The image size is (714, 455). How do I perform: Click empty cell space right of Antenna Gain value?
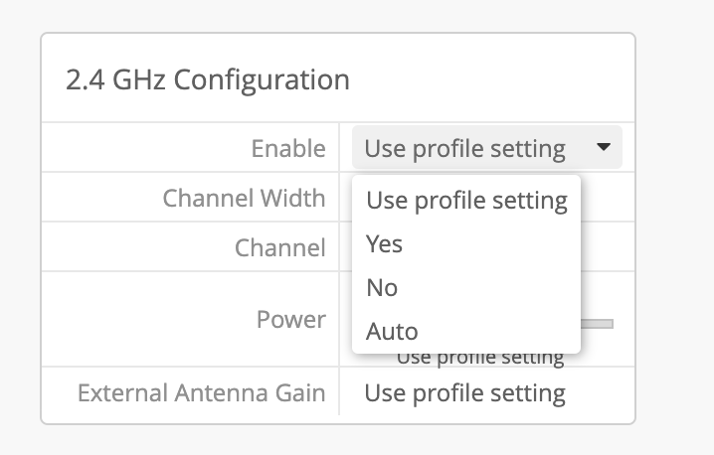click(602, 393)
